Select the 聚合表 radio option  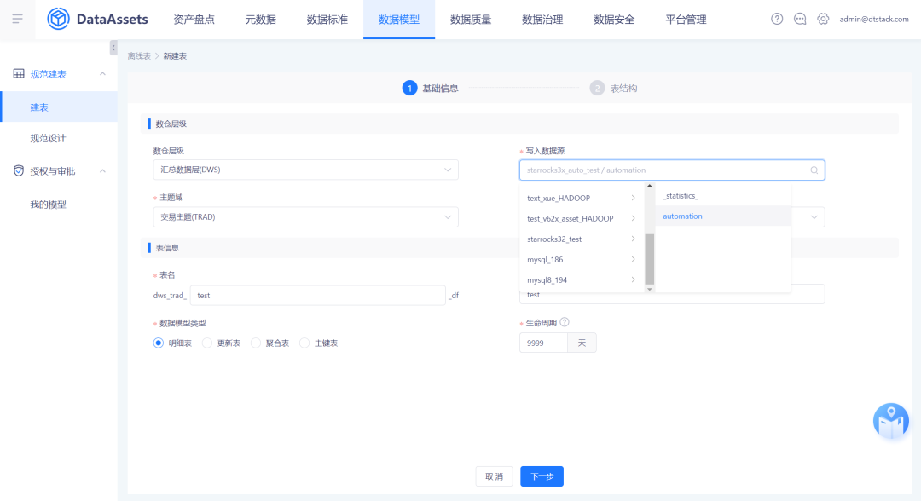(256, 343)
